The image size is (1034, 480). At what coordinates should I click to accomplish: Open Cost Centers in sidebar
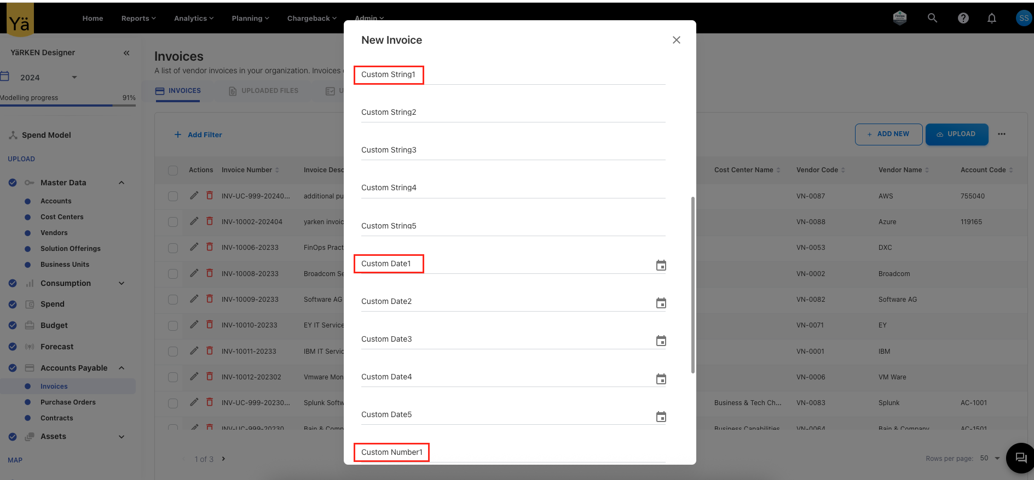pos(62,217)
